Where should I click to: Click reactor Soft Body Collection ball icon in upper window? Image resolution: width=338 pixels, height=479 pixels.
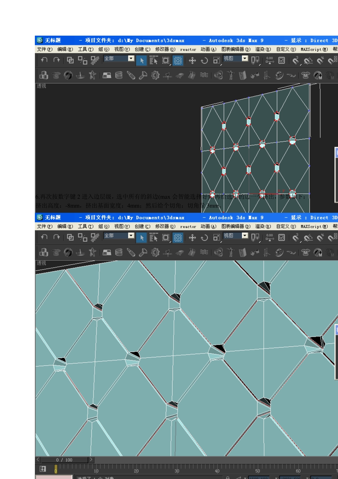click(68, 75)
